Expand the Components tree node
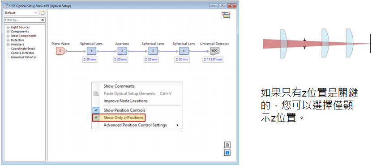This screenshot has height=166, width=372. (x=8, y=32)
